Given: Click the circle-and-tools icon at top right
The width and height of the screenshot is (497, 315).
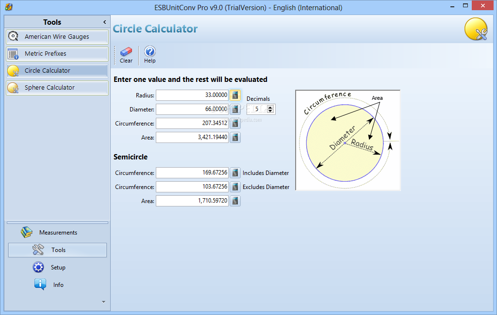Looking at the screenshot, I should point(476,29).
